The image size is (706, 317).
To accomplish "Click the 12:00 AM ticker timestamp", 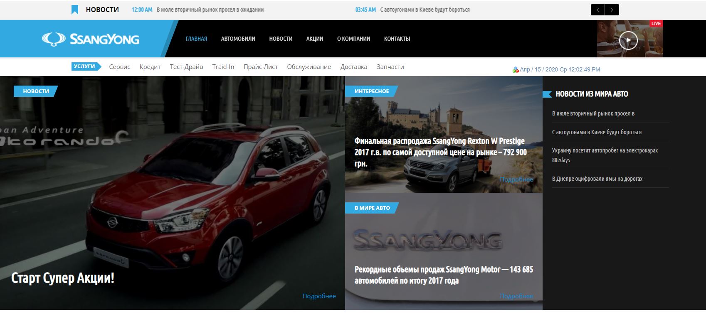I will (142, 10).
